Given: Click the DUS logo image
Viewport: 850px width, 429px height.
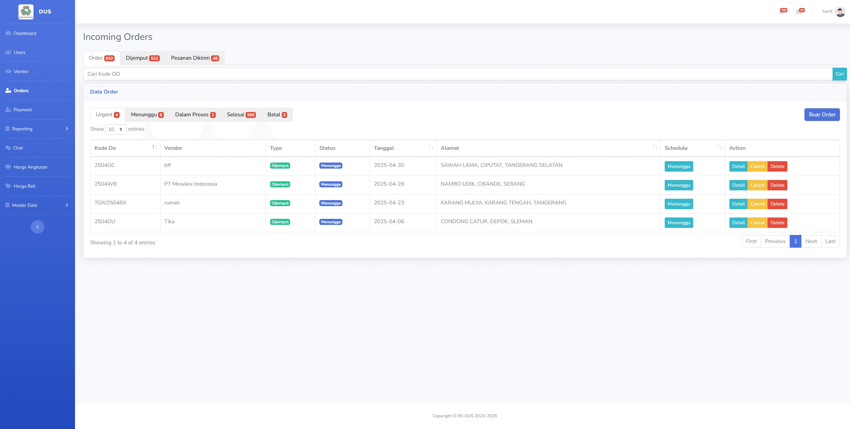Looking at the screenshot, I should coord(26,12).
